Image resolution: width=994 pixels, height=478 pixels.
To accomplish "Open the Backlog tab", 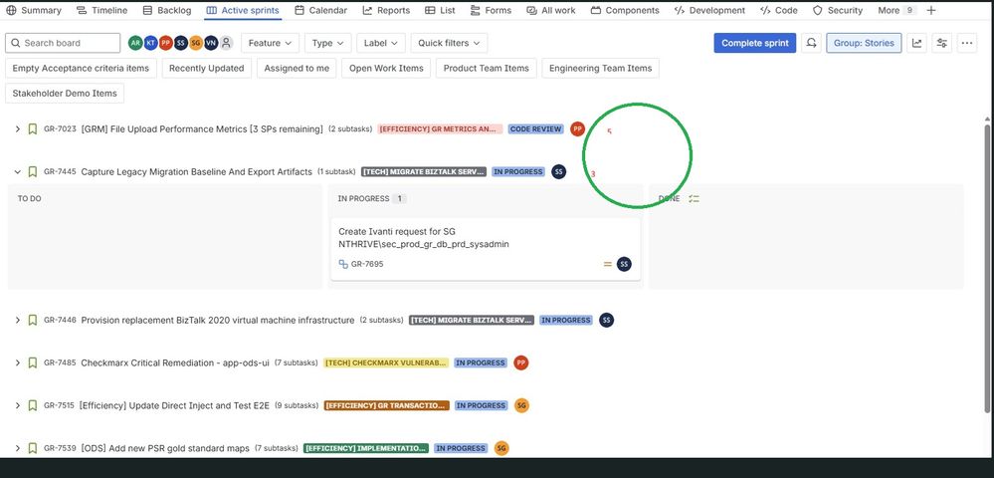I will (x=167, y=10).
